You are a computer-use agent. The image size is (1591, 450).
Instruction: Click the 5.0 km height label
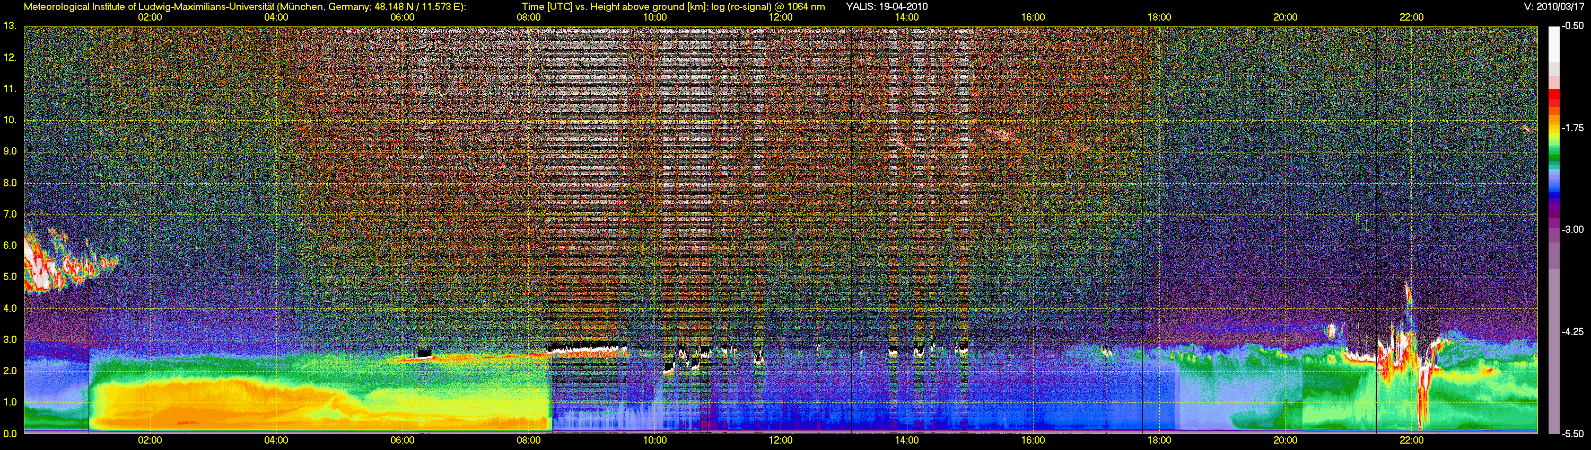(x=10, y=277)
